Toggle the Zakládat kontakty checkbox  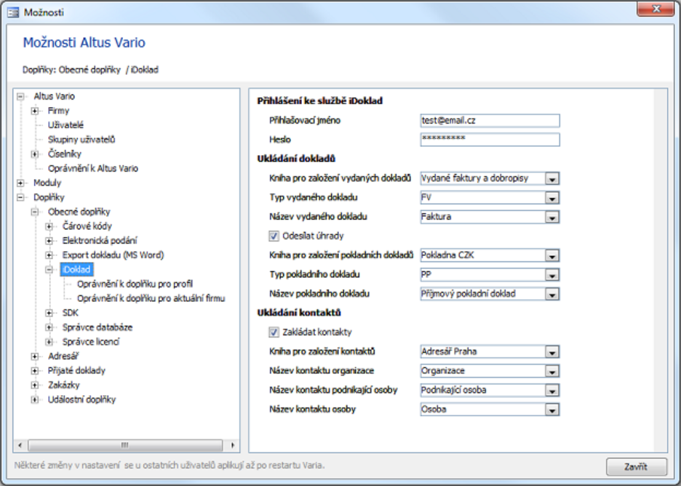tap(274, 332)
